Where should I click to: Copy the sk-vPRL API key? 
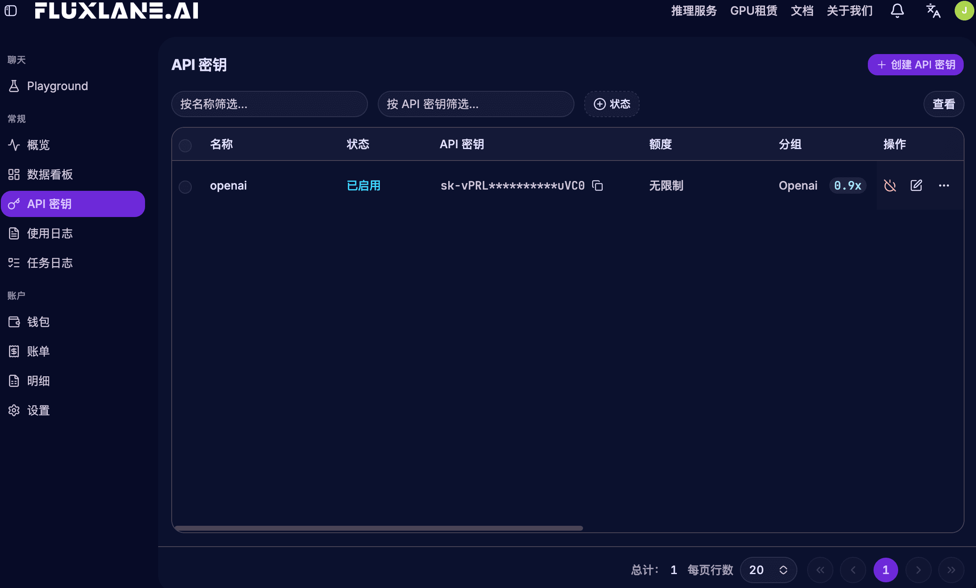coord(597,185)
